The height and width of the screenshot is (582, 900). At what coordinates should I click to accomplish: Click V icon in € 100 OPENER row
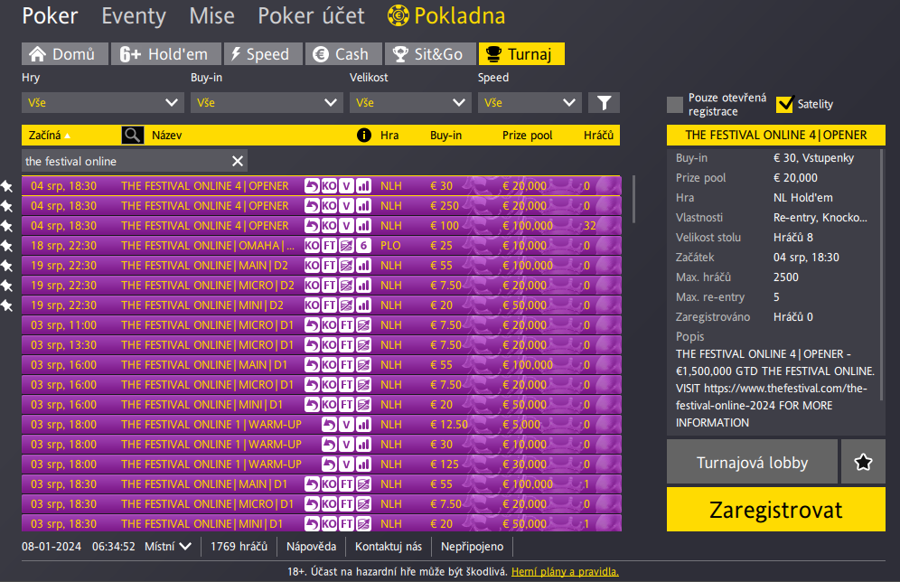[346, 226]
